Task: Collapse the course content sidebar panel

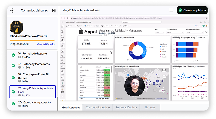Action: point(54,11)
